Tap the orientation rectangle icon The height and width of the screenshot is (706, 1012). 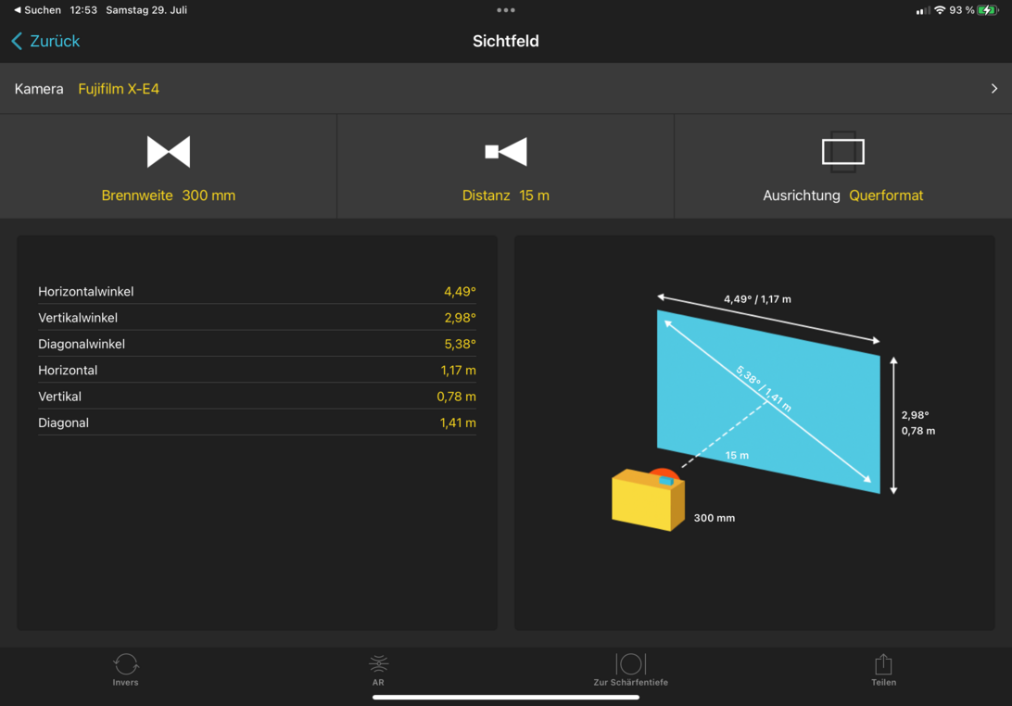click(x=842, y=152)
